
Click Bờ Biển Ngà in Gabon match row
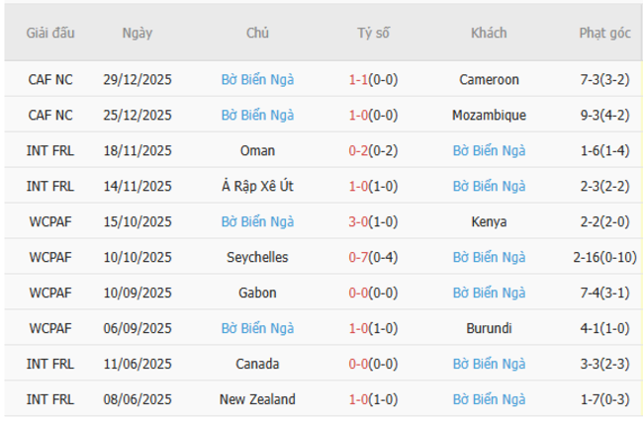point(489,294)
